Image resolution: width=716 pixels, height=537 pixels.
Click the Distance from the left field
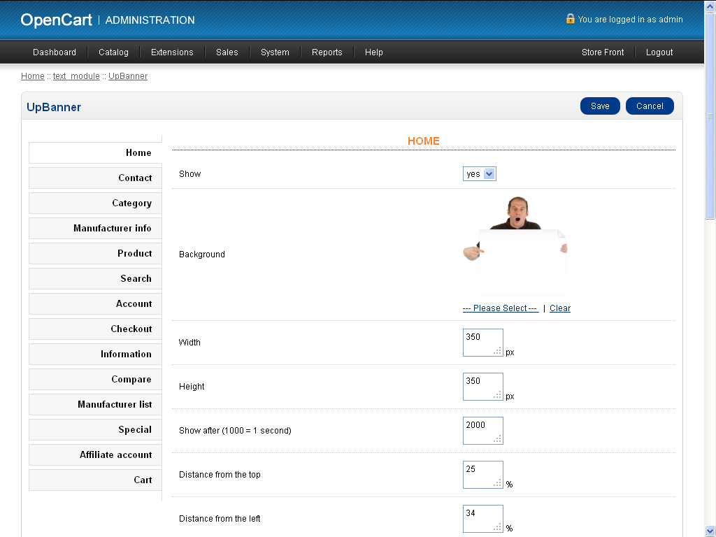483,519
